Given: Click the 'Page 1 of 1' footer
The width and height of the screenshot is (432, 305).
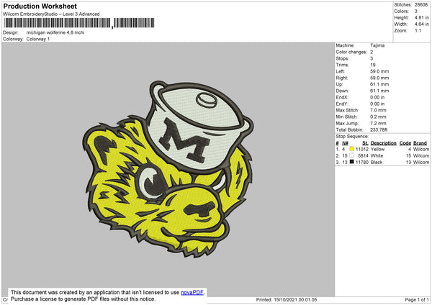Looking at the screenshot, I should pos(417,299).
